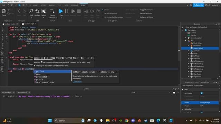Click Collapse All Folds action
This screenshot has height=124, width=221.
pyautogui.click(x=146, y=17)
